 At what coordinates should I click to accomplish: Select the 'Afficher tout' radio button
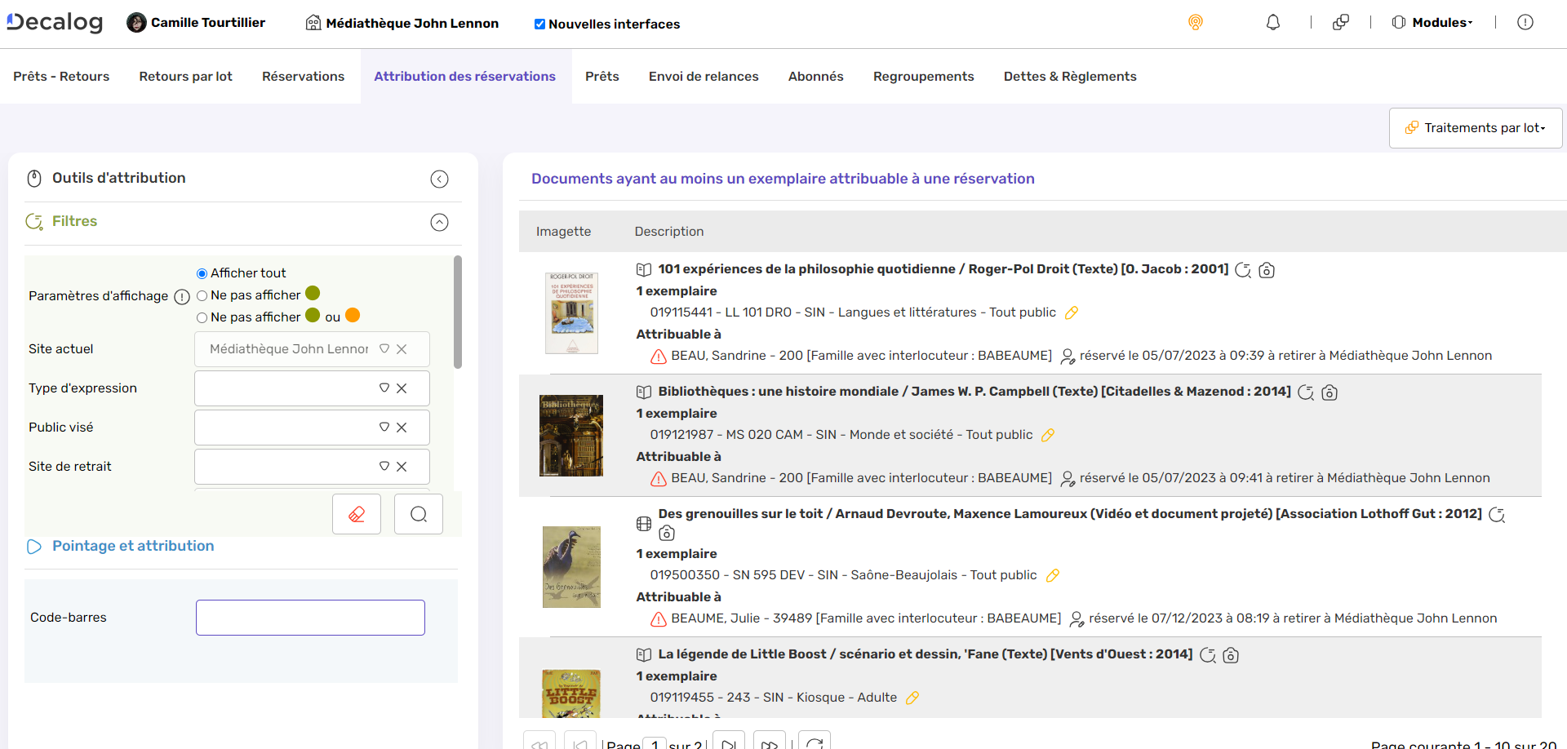202,273
